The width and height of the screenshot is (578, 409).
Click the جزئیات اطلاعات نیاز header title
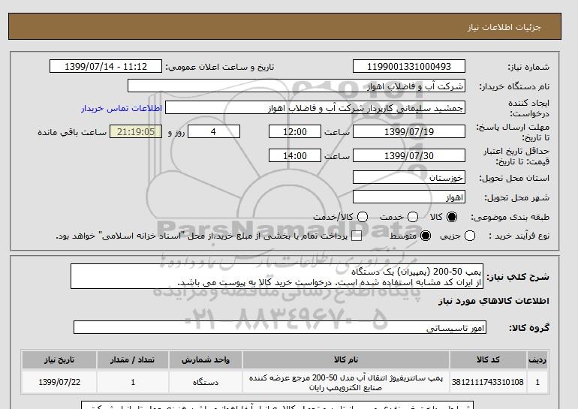tap(504, 27)
